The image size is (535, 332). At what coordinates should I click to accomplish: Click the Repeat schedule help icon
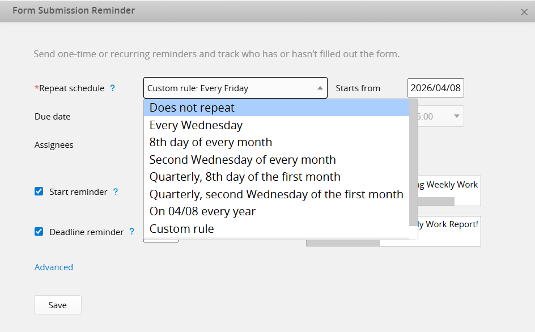(x=112, y=88)
